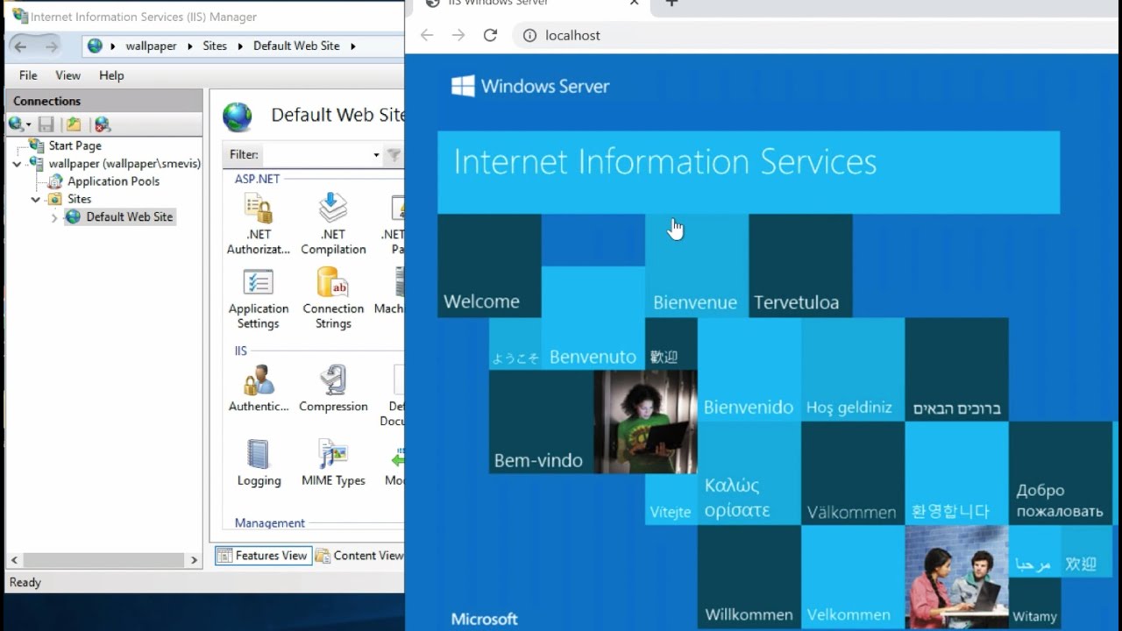The height and width of the screenshot is (631, 1122).
Task: Click the Connections pane scrollbar right arrow
Action: tap(195, 559)
